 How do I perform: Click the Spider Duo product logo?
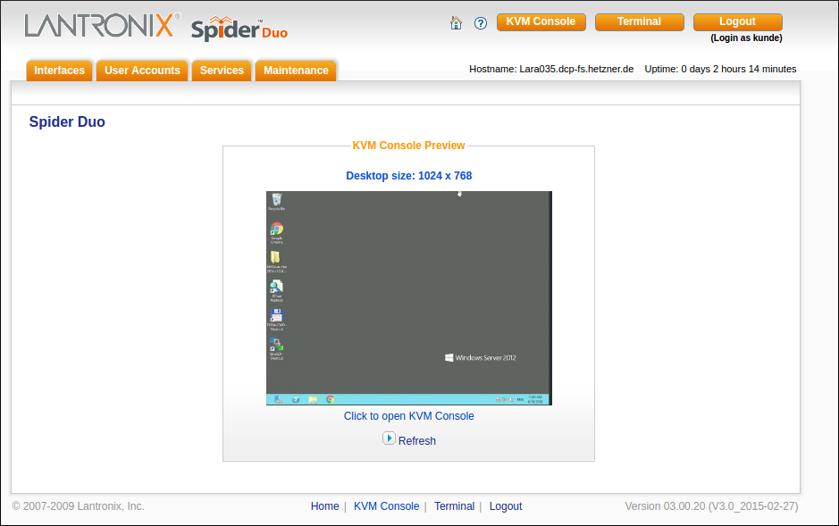click(x=239, y=29)
